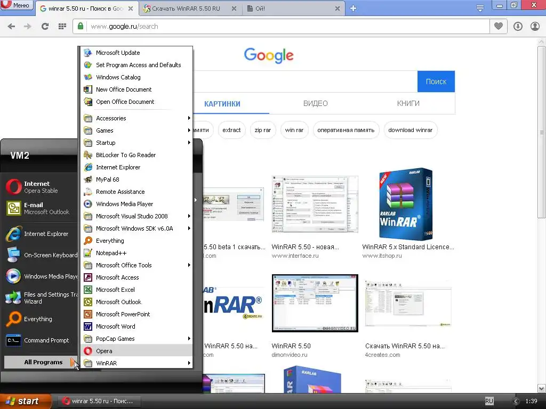
Task: Go back to previous page
Action: point(11,26)
